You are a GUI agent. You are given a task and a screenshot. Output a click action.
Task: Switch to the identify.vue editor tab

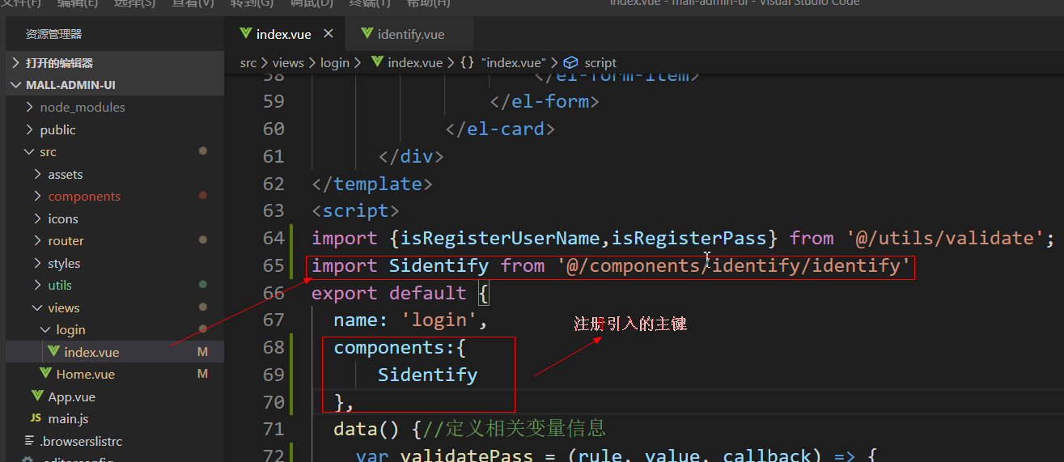(x=411, y=34)
